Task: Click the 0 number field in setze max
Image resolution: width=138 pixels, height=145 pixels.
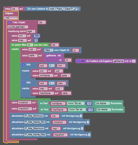Action: click(36, 40)
